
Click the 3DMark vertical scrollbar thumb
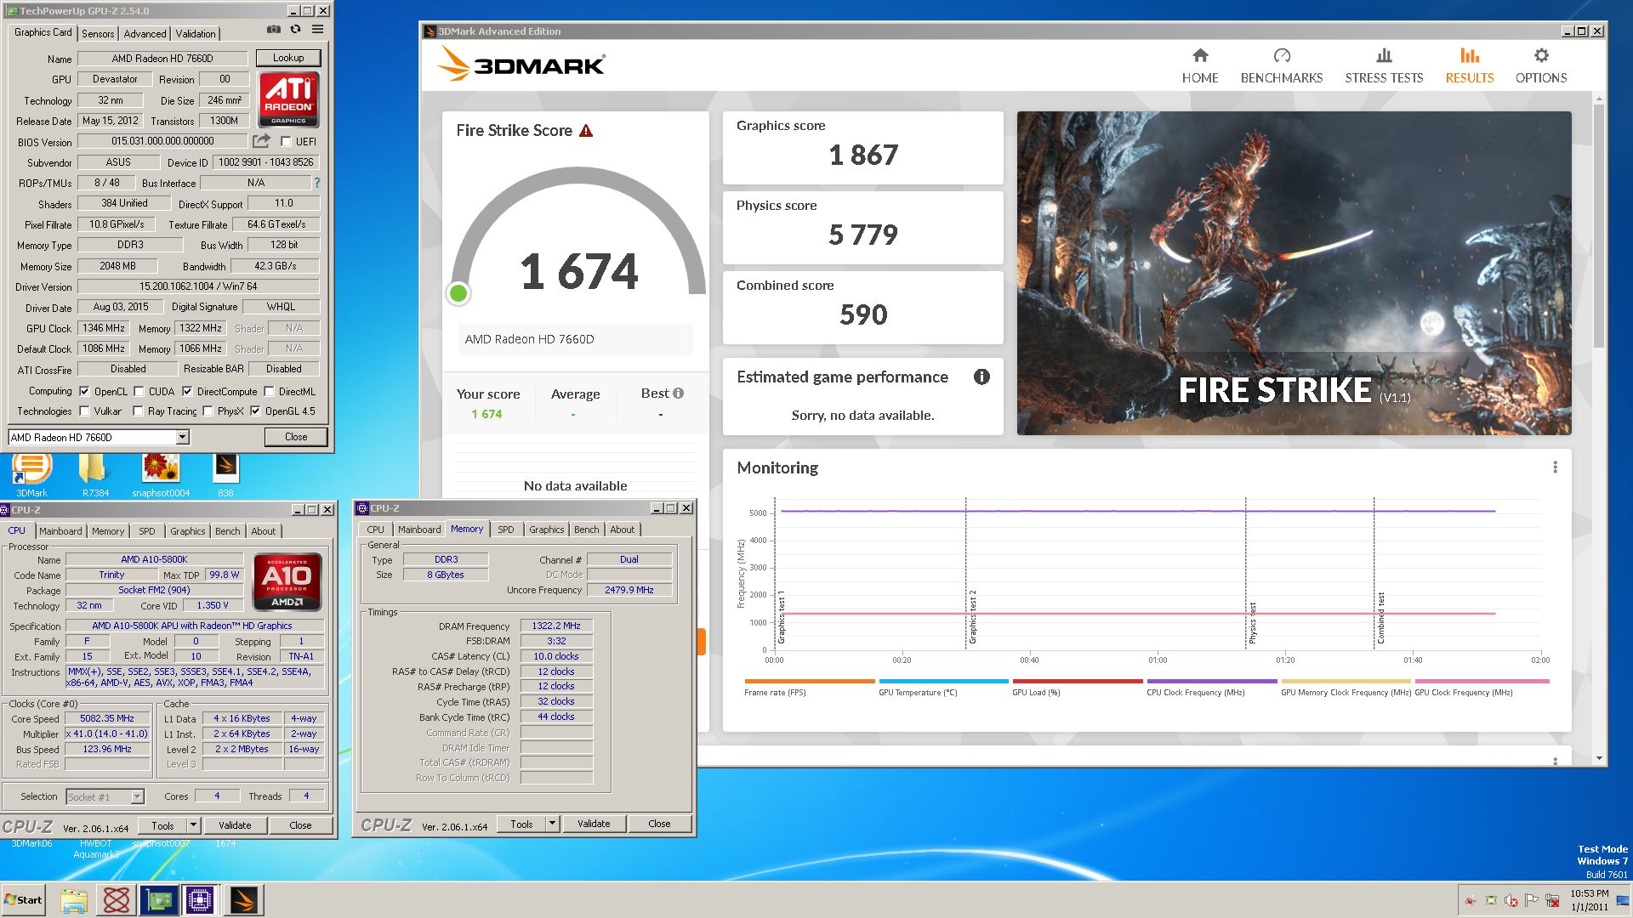pos(1599,225)
